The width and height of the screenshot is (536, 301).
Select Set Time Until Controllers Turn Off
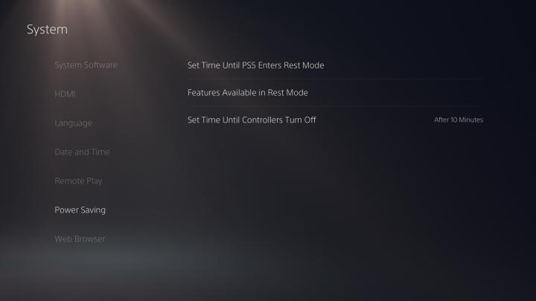335,120
